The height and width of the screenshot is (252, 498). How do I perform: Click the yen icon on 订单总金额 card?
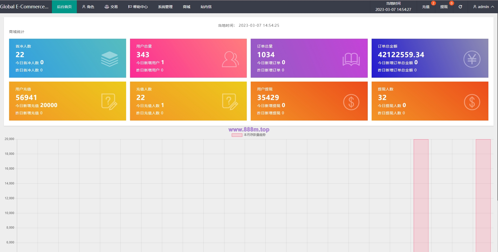click(x=472, y=59)
